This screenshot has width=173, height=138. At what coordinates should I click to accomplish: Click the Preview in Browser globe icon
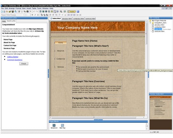pos(16,11)
